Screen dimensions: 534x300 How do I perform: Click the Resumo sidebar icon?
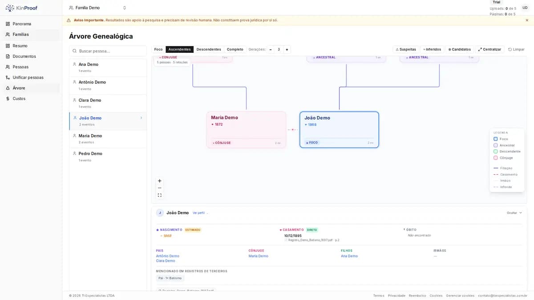[8, 46]
